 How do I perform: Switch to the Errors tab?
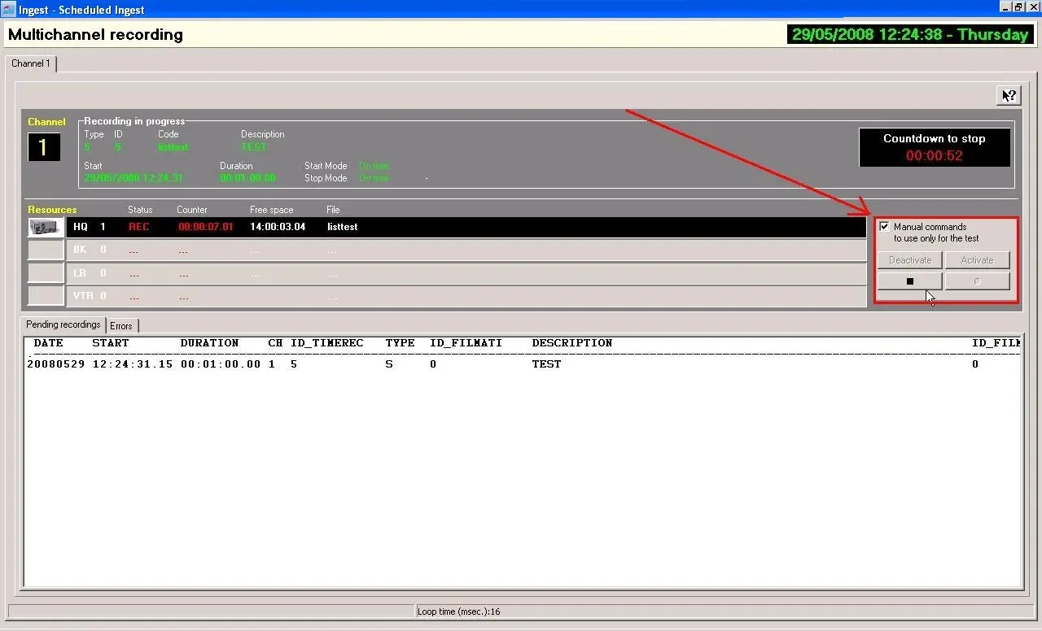coord(121,326)
